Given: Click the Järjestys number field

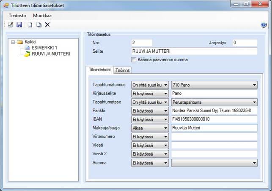Looking at the screenshot, I should pyautogui.click(x=244, y=43).
